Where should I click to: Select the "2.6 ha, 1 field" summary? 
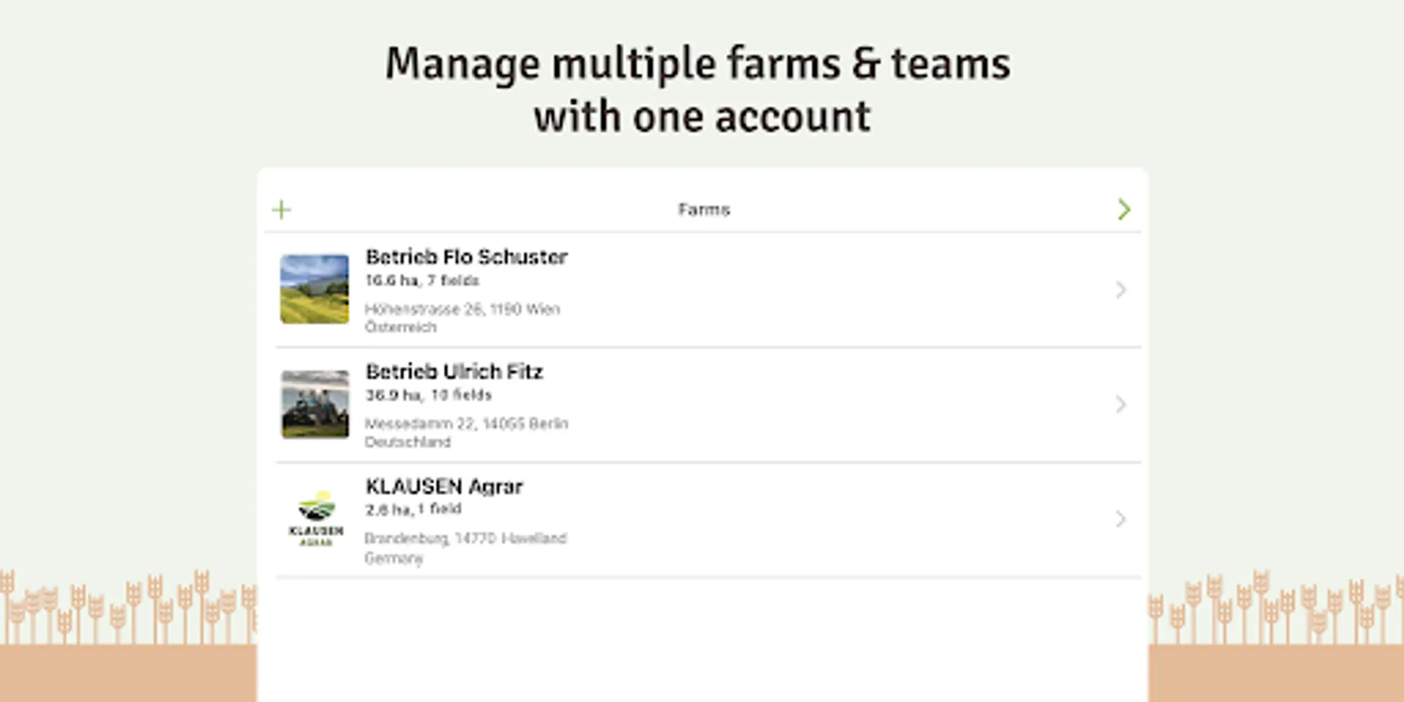pos(413,509)
